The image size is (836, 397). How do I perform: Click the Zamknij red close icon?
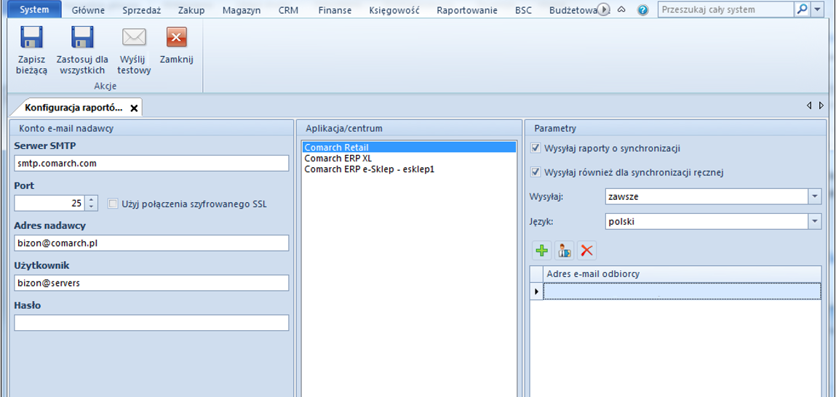(x=177, y=38)
